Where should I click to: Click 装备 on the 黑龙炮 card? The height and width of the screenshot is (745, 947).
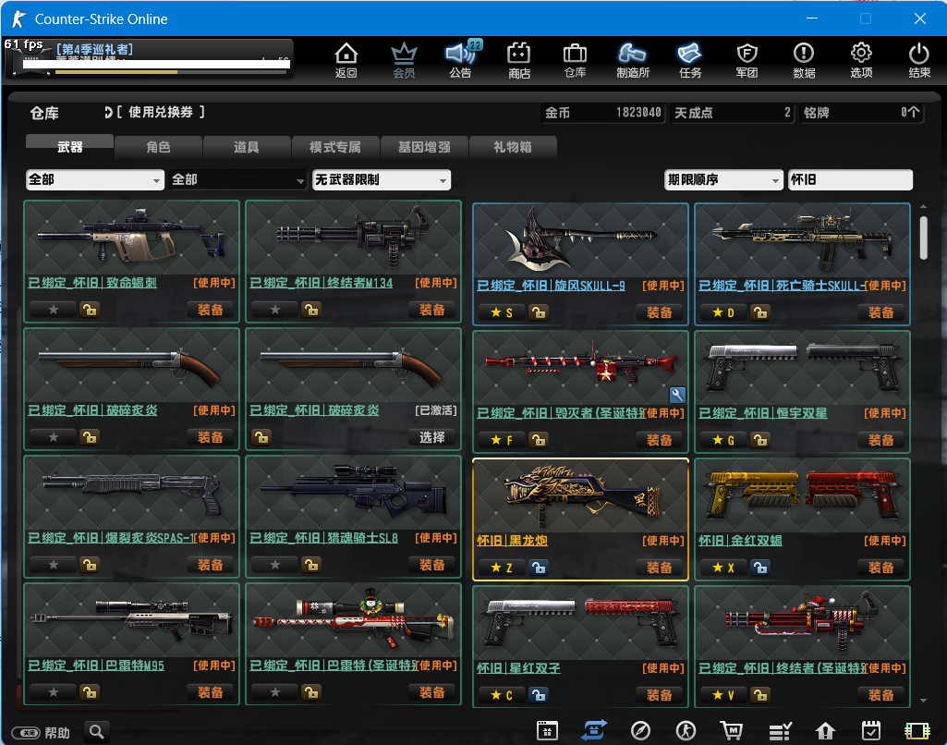pos(659,568)
